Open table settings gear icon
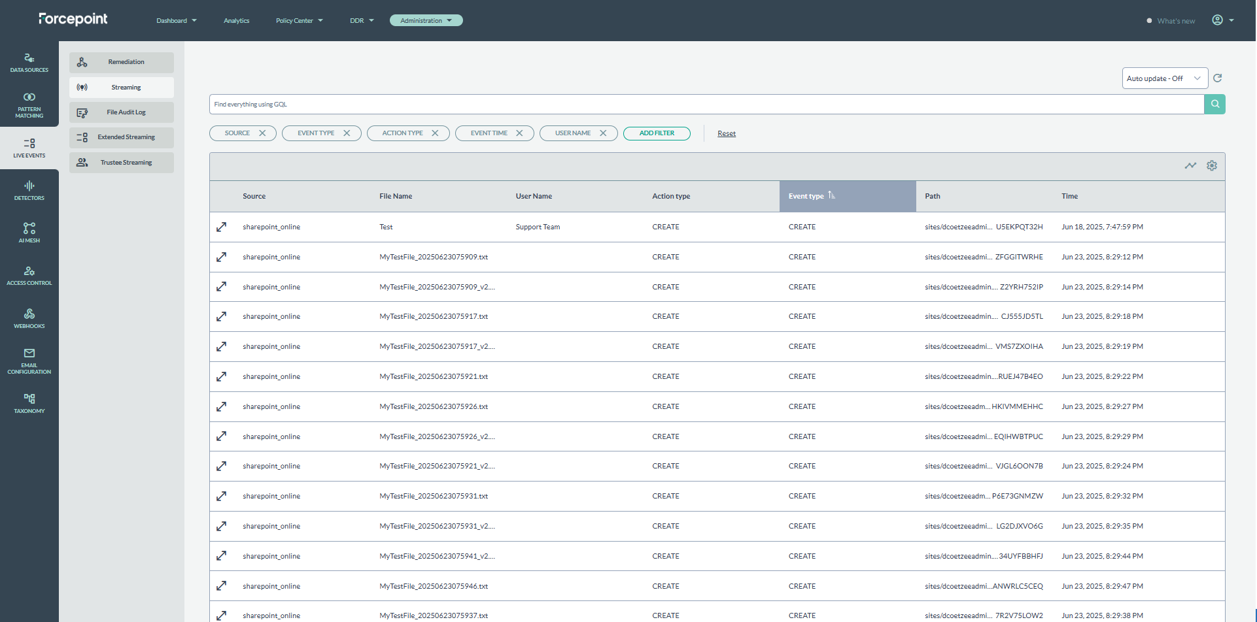 pyautogui.click(x=1211, y=166)
